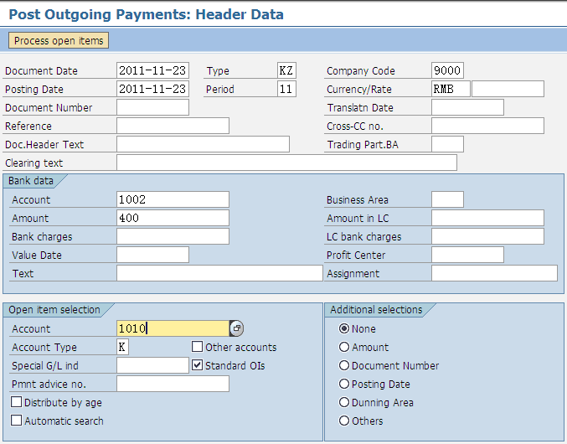Enable the Distribute by age checkbox

click(x=16, y=402)
